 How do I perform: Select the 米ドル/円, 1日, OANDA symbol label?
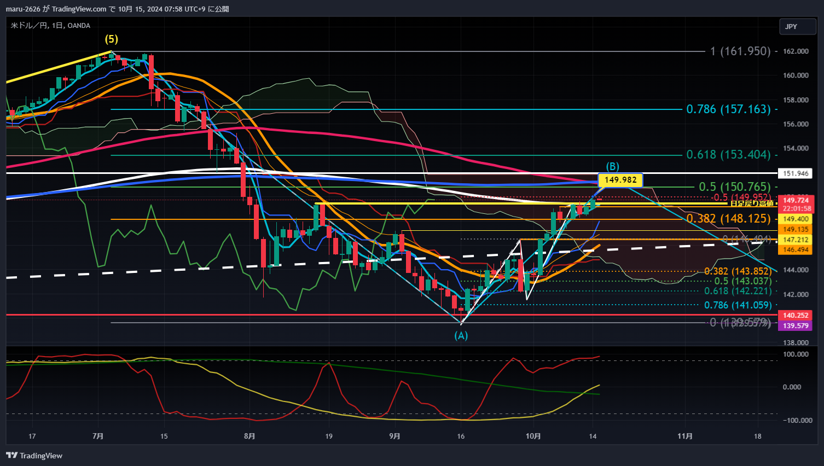coord(50,26)
